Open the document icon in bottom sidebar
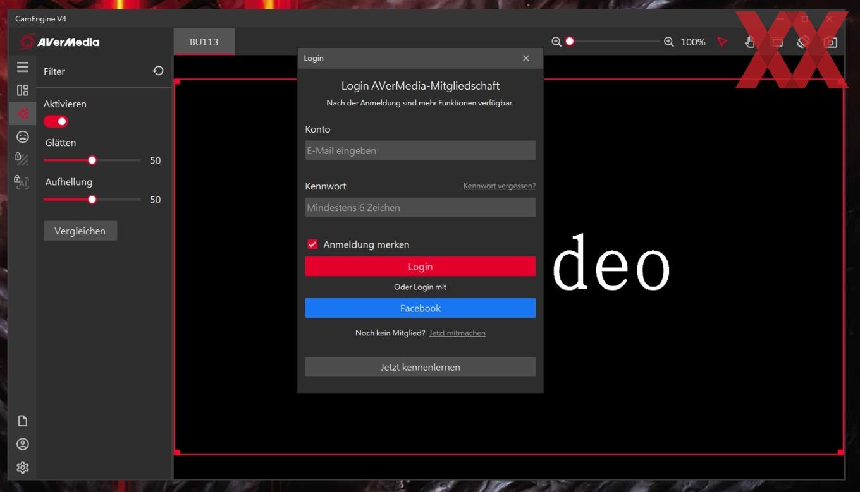The width and height of the screenshot is (860, 492). pyautogui.click(x=23, y=421)
